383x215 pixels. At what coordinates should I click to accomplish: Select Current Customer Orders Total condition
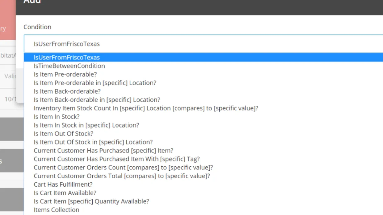(x=122, y=176)
